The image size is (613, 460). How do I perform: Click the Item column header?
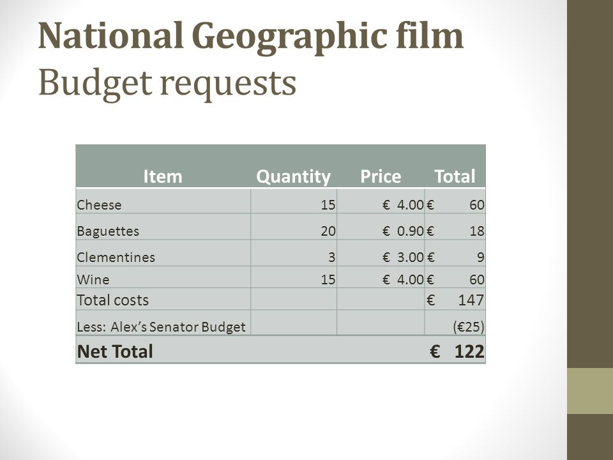(x=163, y=176)
